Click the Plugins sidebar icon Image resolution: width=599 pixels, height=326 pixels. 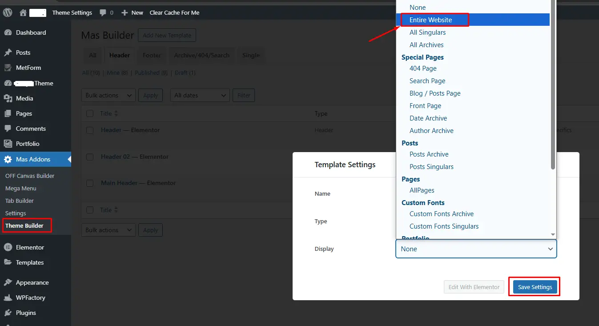8,313
